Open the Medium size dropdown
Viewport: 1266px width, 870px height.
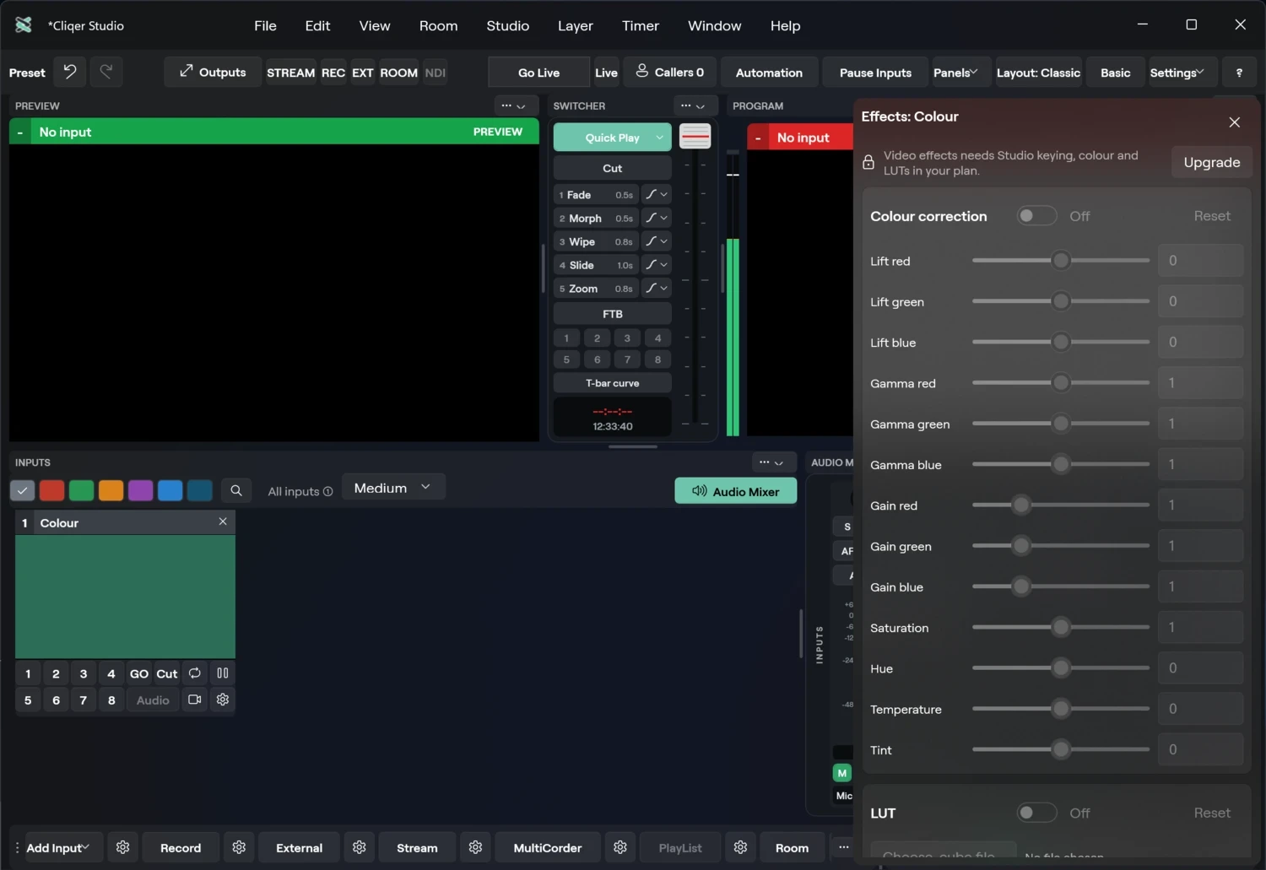point(393,488)
